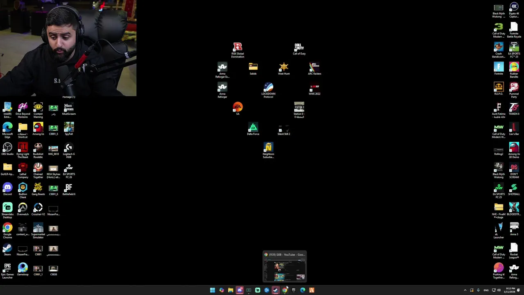Open the orange EA app desktop icon
Viewport: 524px width, 295px height.
[x=237, y=109]
